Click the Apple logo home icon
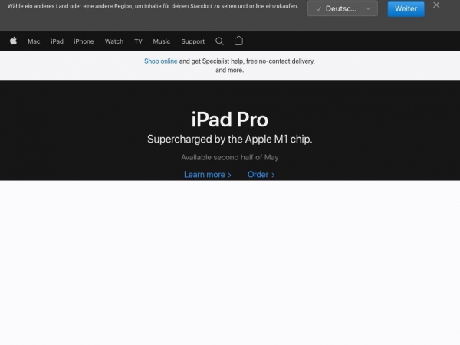Screen dimensions: 460x345 (x=13, y=41)
